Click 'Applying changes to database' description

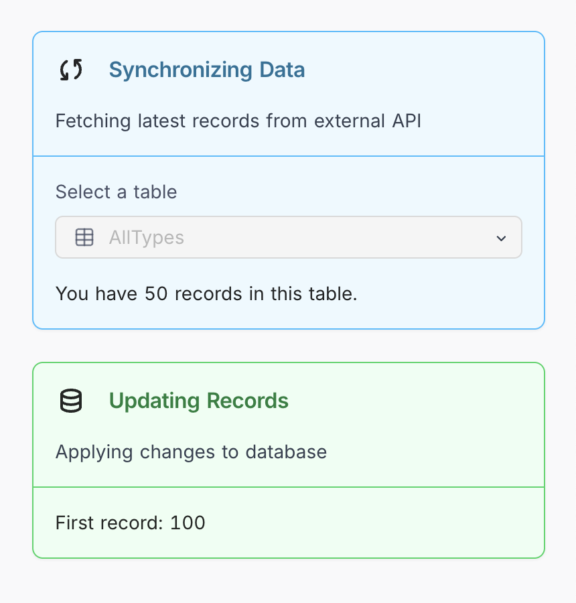pyautogui.click(x=191, y=452)
